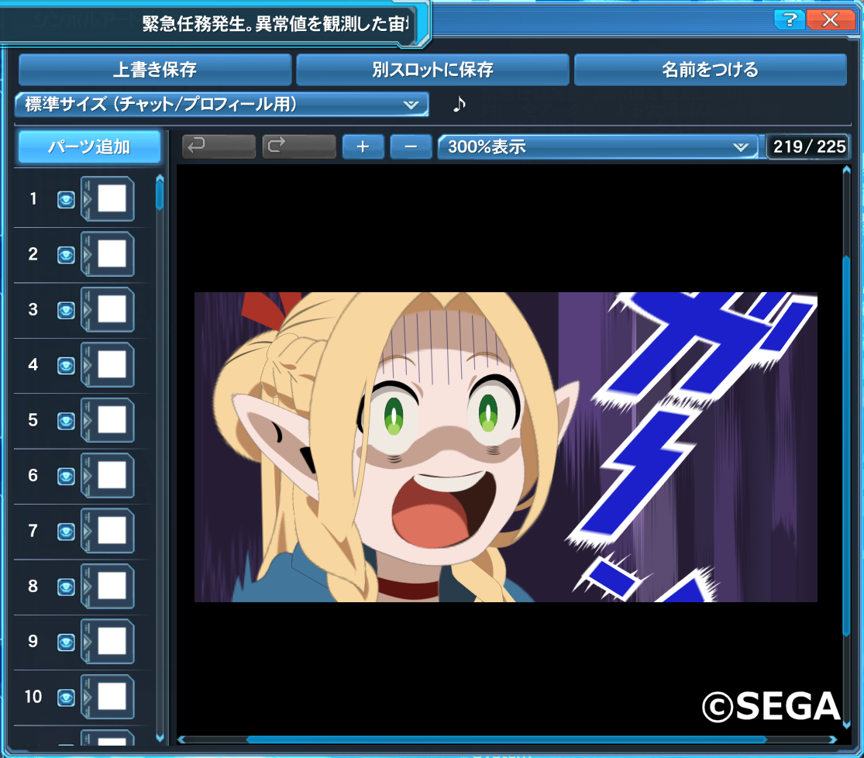Select layer 7 white square thumbnail

112,531
